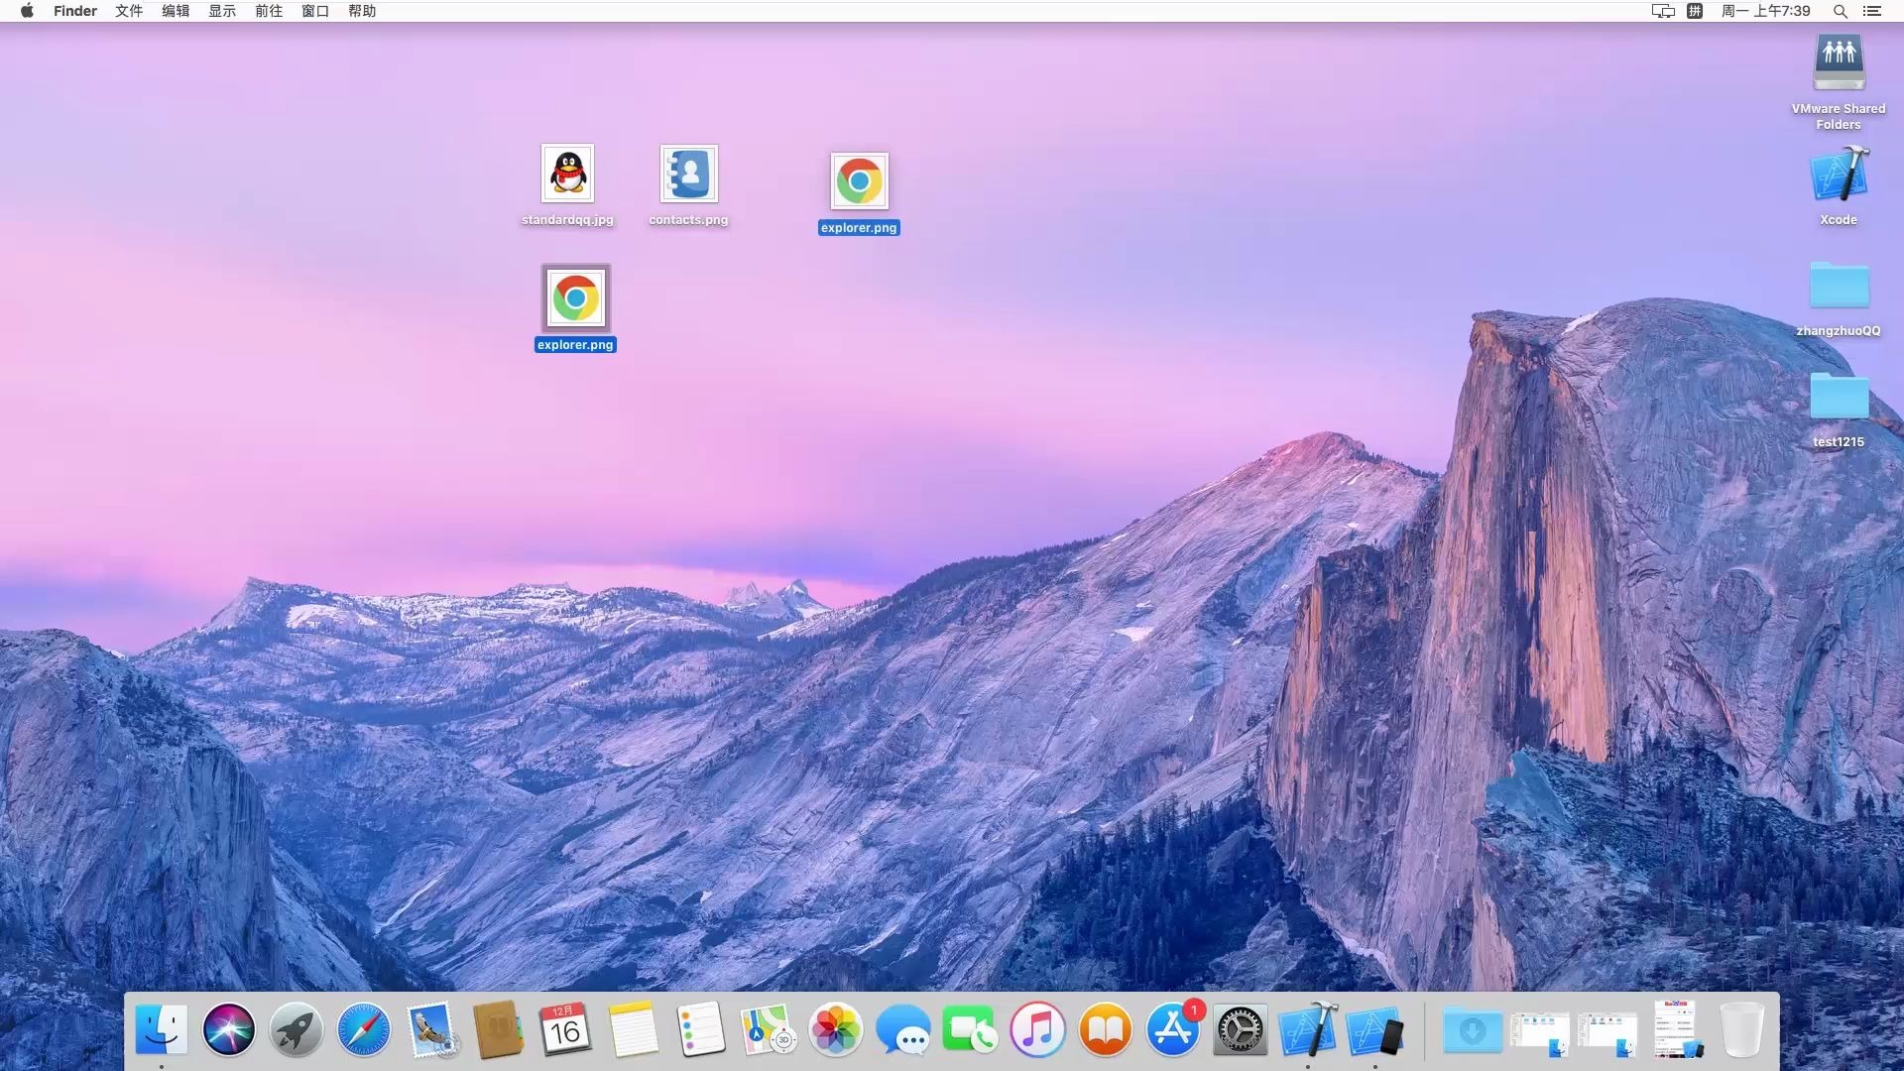Open Photos colorful flower icon
1904x1071 pixels.
pos(835,1030)
